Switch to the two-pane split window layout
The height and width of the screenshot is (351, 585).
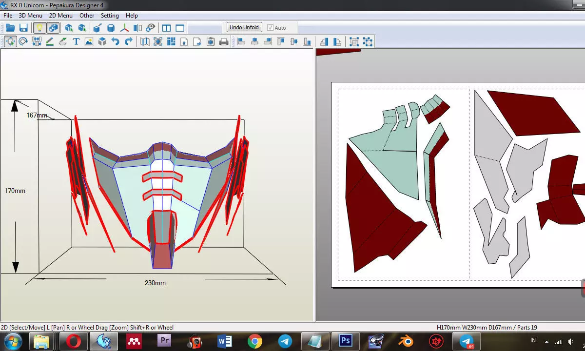click(x=167, y=28)
